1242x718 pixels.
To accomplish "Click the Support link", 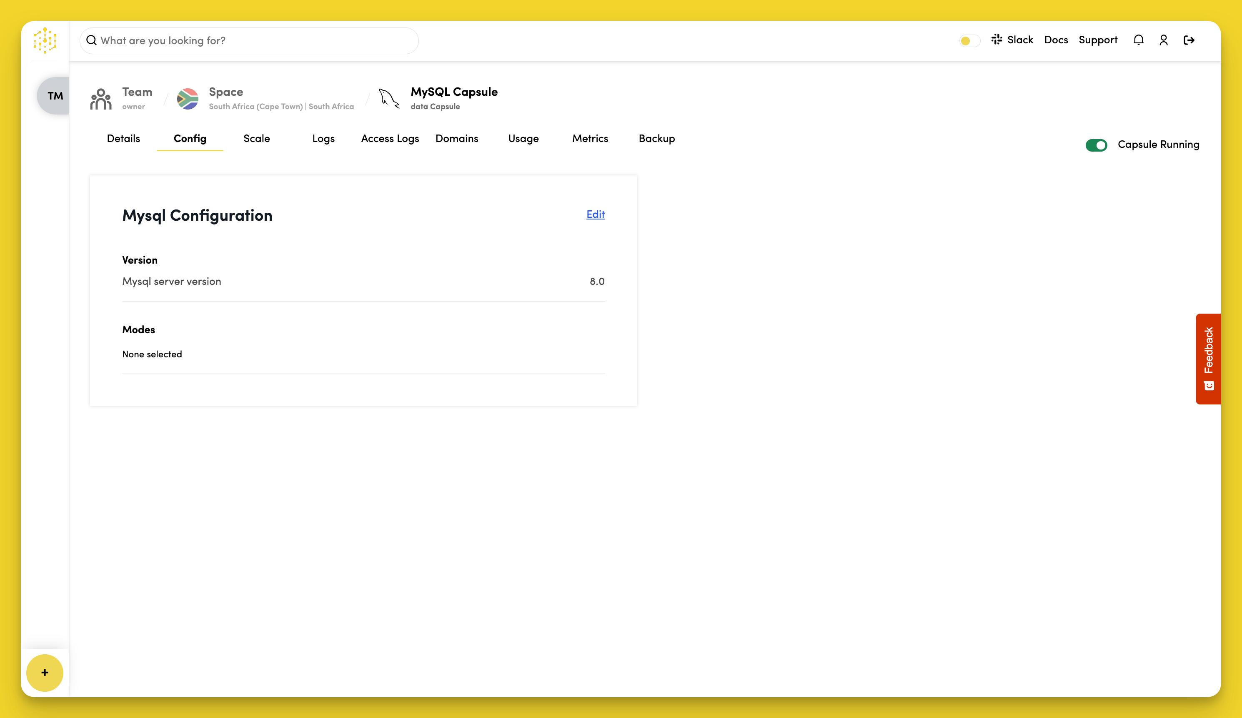I will coord(1098,40).
